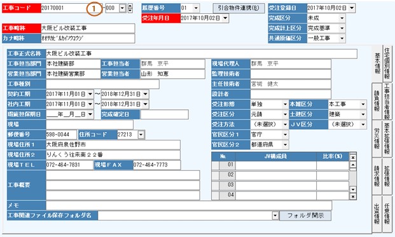The image size is (395, 237).
Task: Click the 引合物件連携(B) button
Action: click(x=239, y=8)
